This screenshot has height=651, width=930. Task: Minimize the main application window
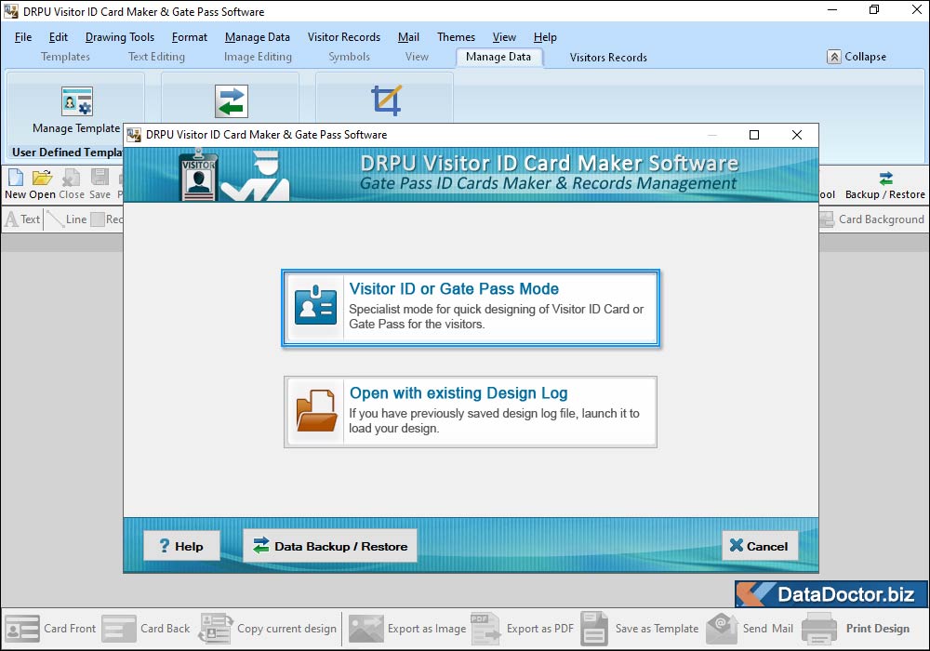(x=832, y=10)
